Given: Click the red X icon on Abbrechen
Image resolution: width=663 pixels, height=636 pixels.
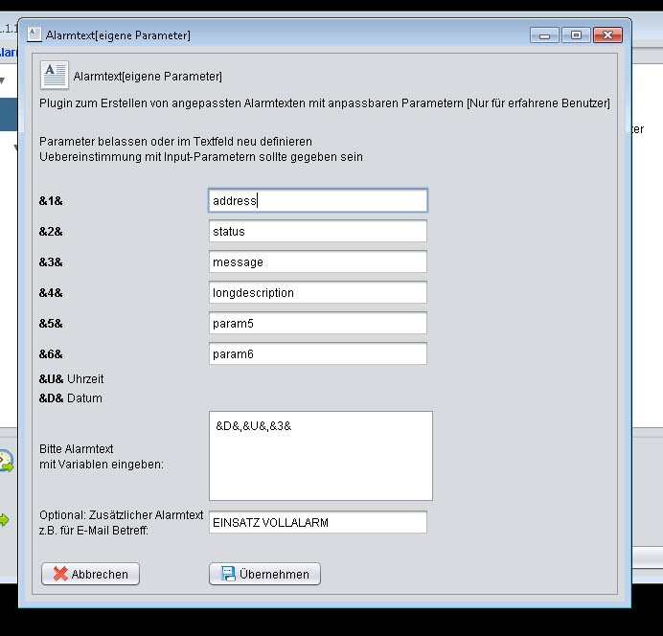Looking at the screenshot, I should coord(60,574).
